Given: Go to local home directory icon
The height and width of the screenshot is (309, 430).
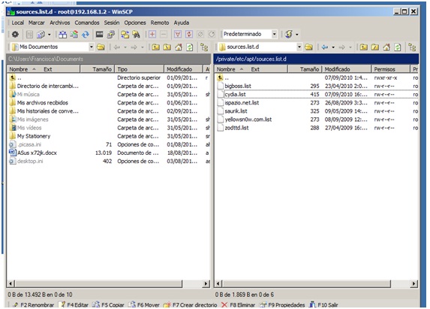Looking at the screenshot, I should coord(179,47).
